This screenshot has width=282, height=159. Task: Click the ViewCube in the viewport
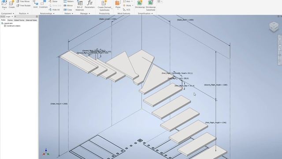(274, 27)
